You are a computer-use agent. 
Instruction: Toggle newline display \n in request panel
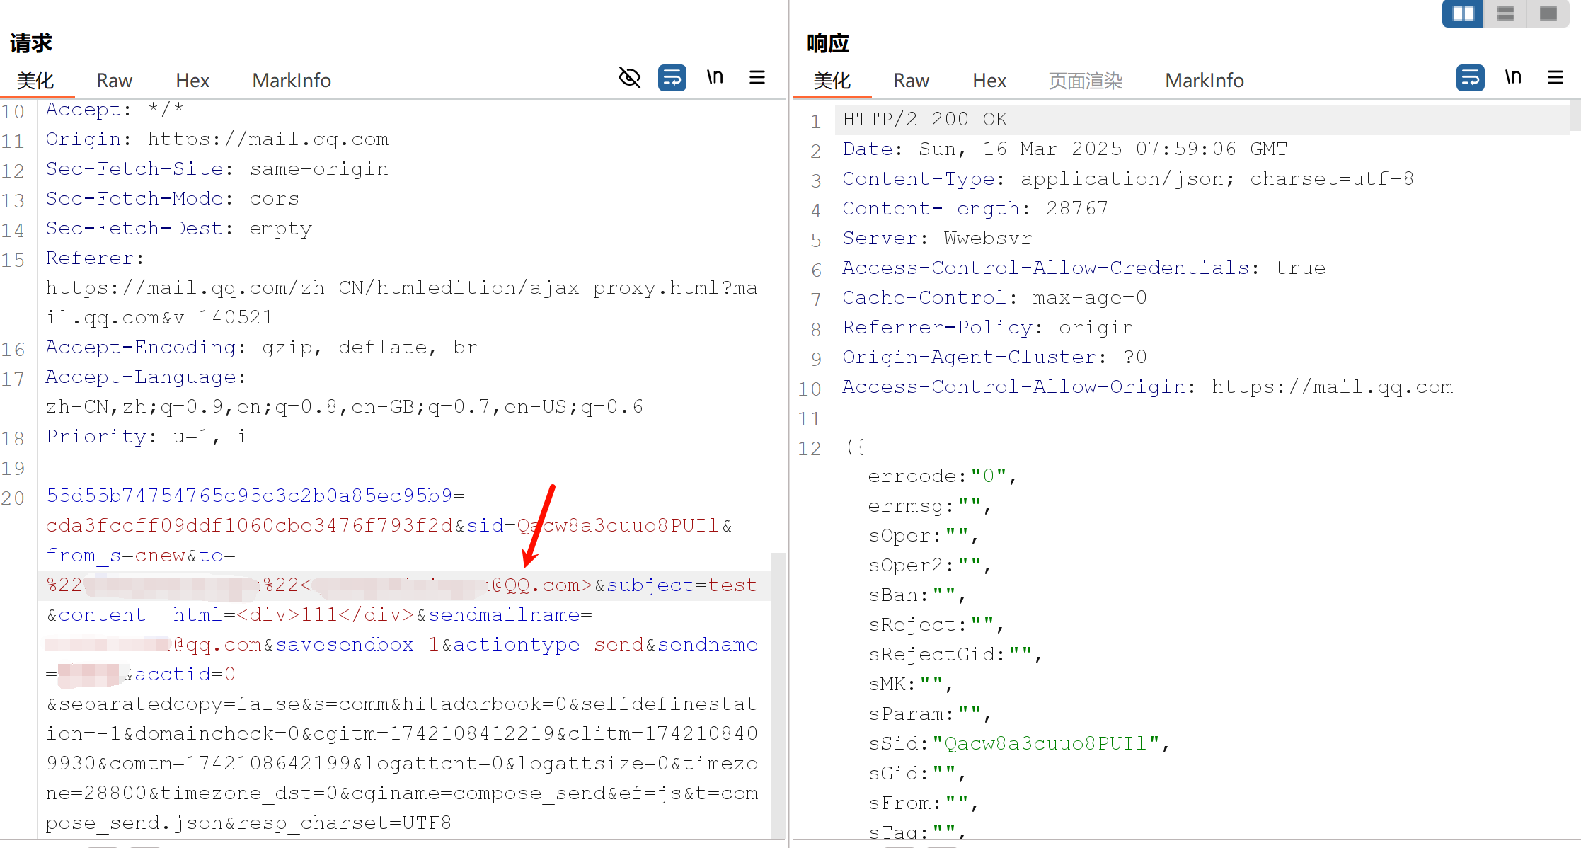(715, 76)
